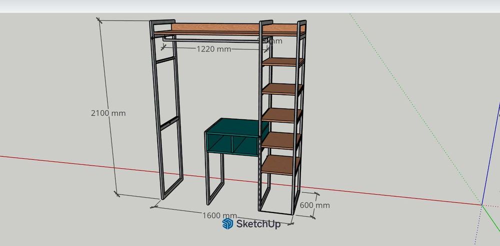Click the 1220 mm rail dimension label
500x246 pixels.
(213, 49)
